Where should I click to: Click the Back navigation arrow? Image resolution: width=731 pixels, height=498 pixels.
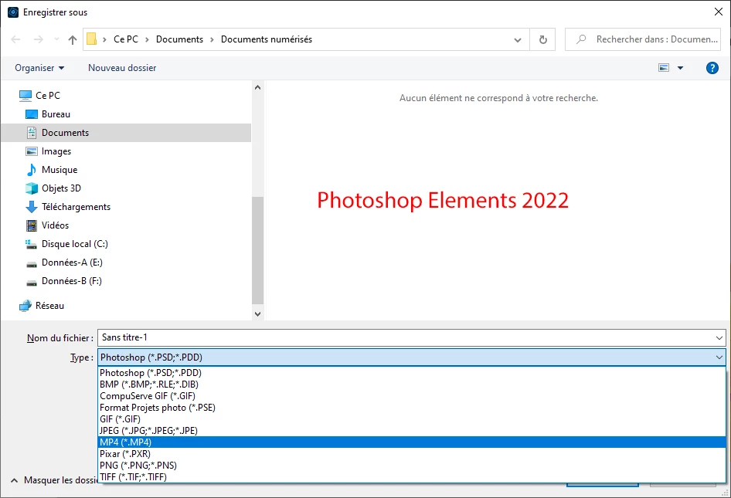[x=15, y=39]
